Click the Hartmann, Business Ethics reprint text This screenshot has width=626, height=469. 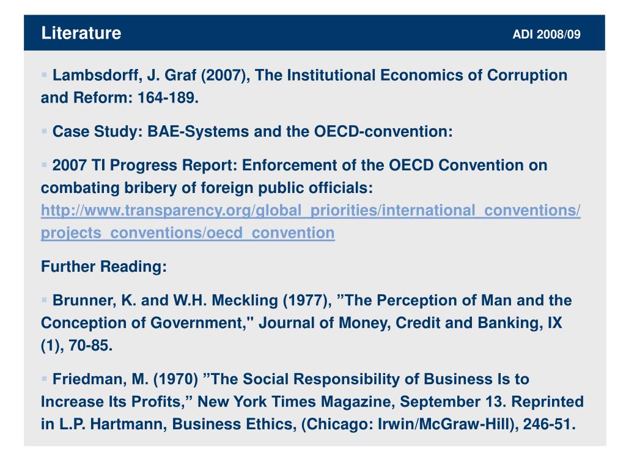tap(194, 424)
